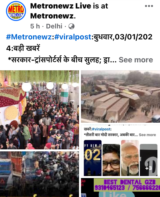The height and width of the screenshot is (197, 160).
Task: Open Metronewz Live profile picture
Action: point(16,11)
